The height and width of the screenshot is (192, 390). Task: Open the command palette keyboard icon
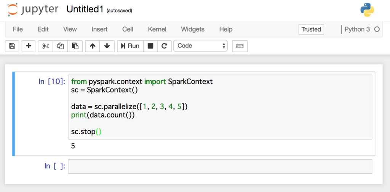(x=240, y=46)
